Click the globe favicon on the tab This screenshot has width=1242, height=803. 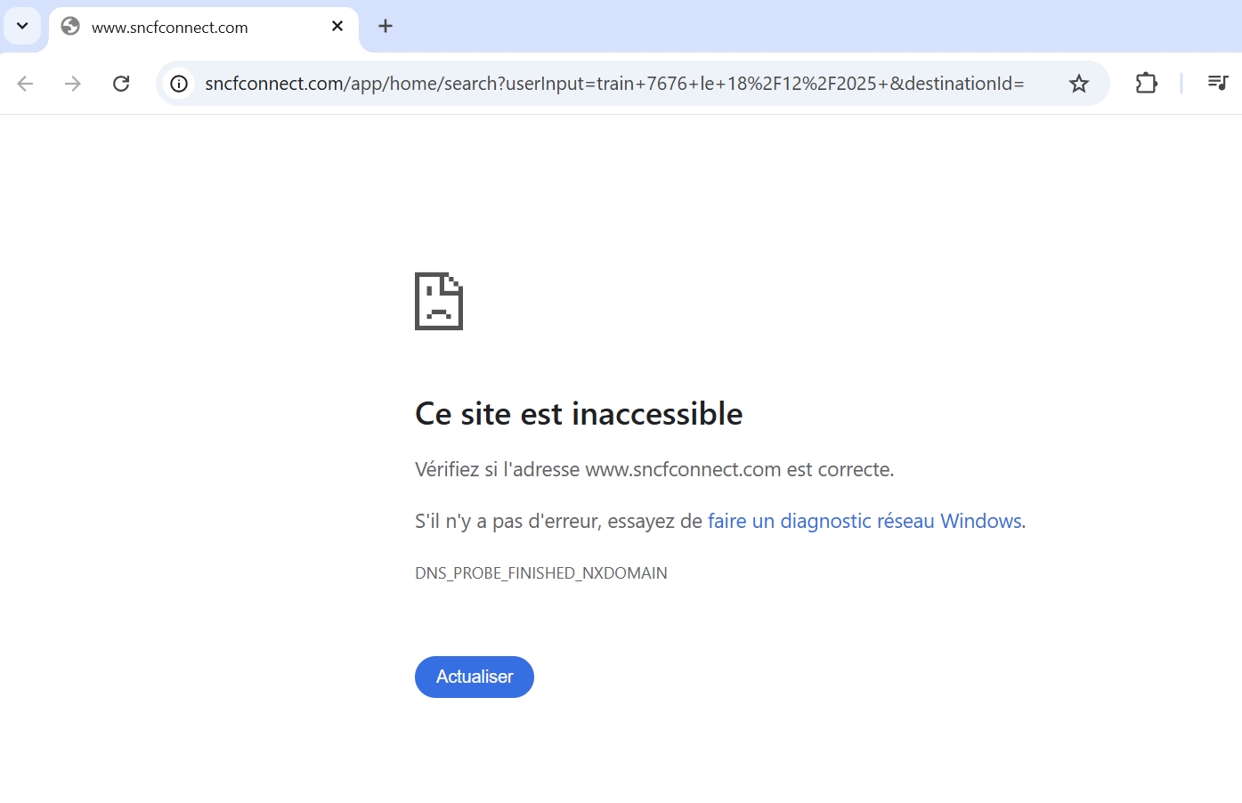70,27
